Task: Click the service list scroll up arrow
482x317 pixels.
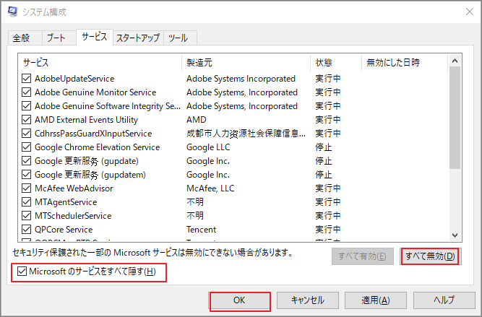Action: click(455, 61)
